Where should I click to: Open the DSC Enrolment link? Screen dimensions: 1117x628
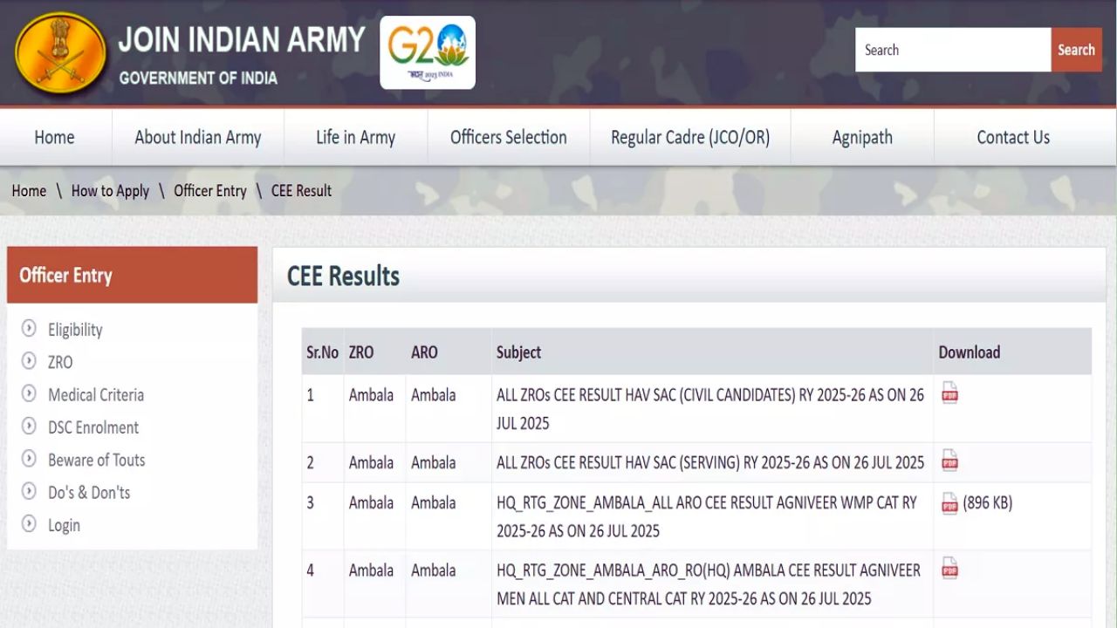click(x=93, y=427)
